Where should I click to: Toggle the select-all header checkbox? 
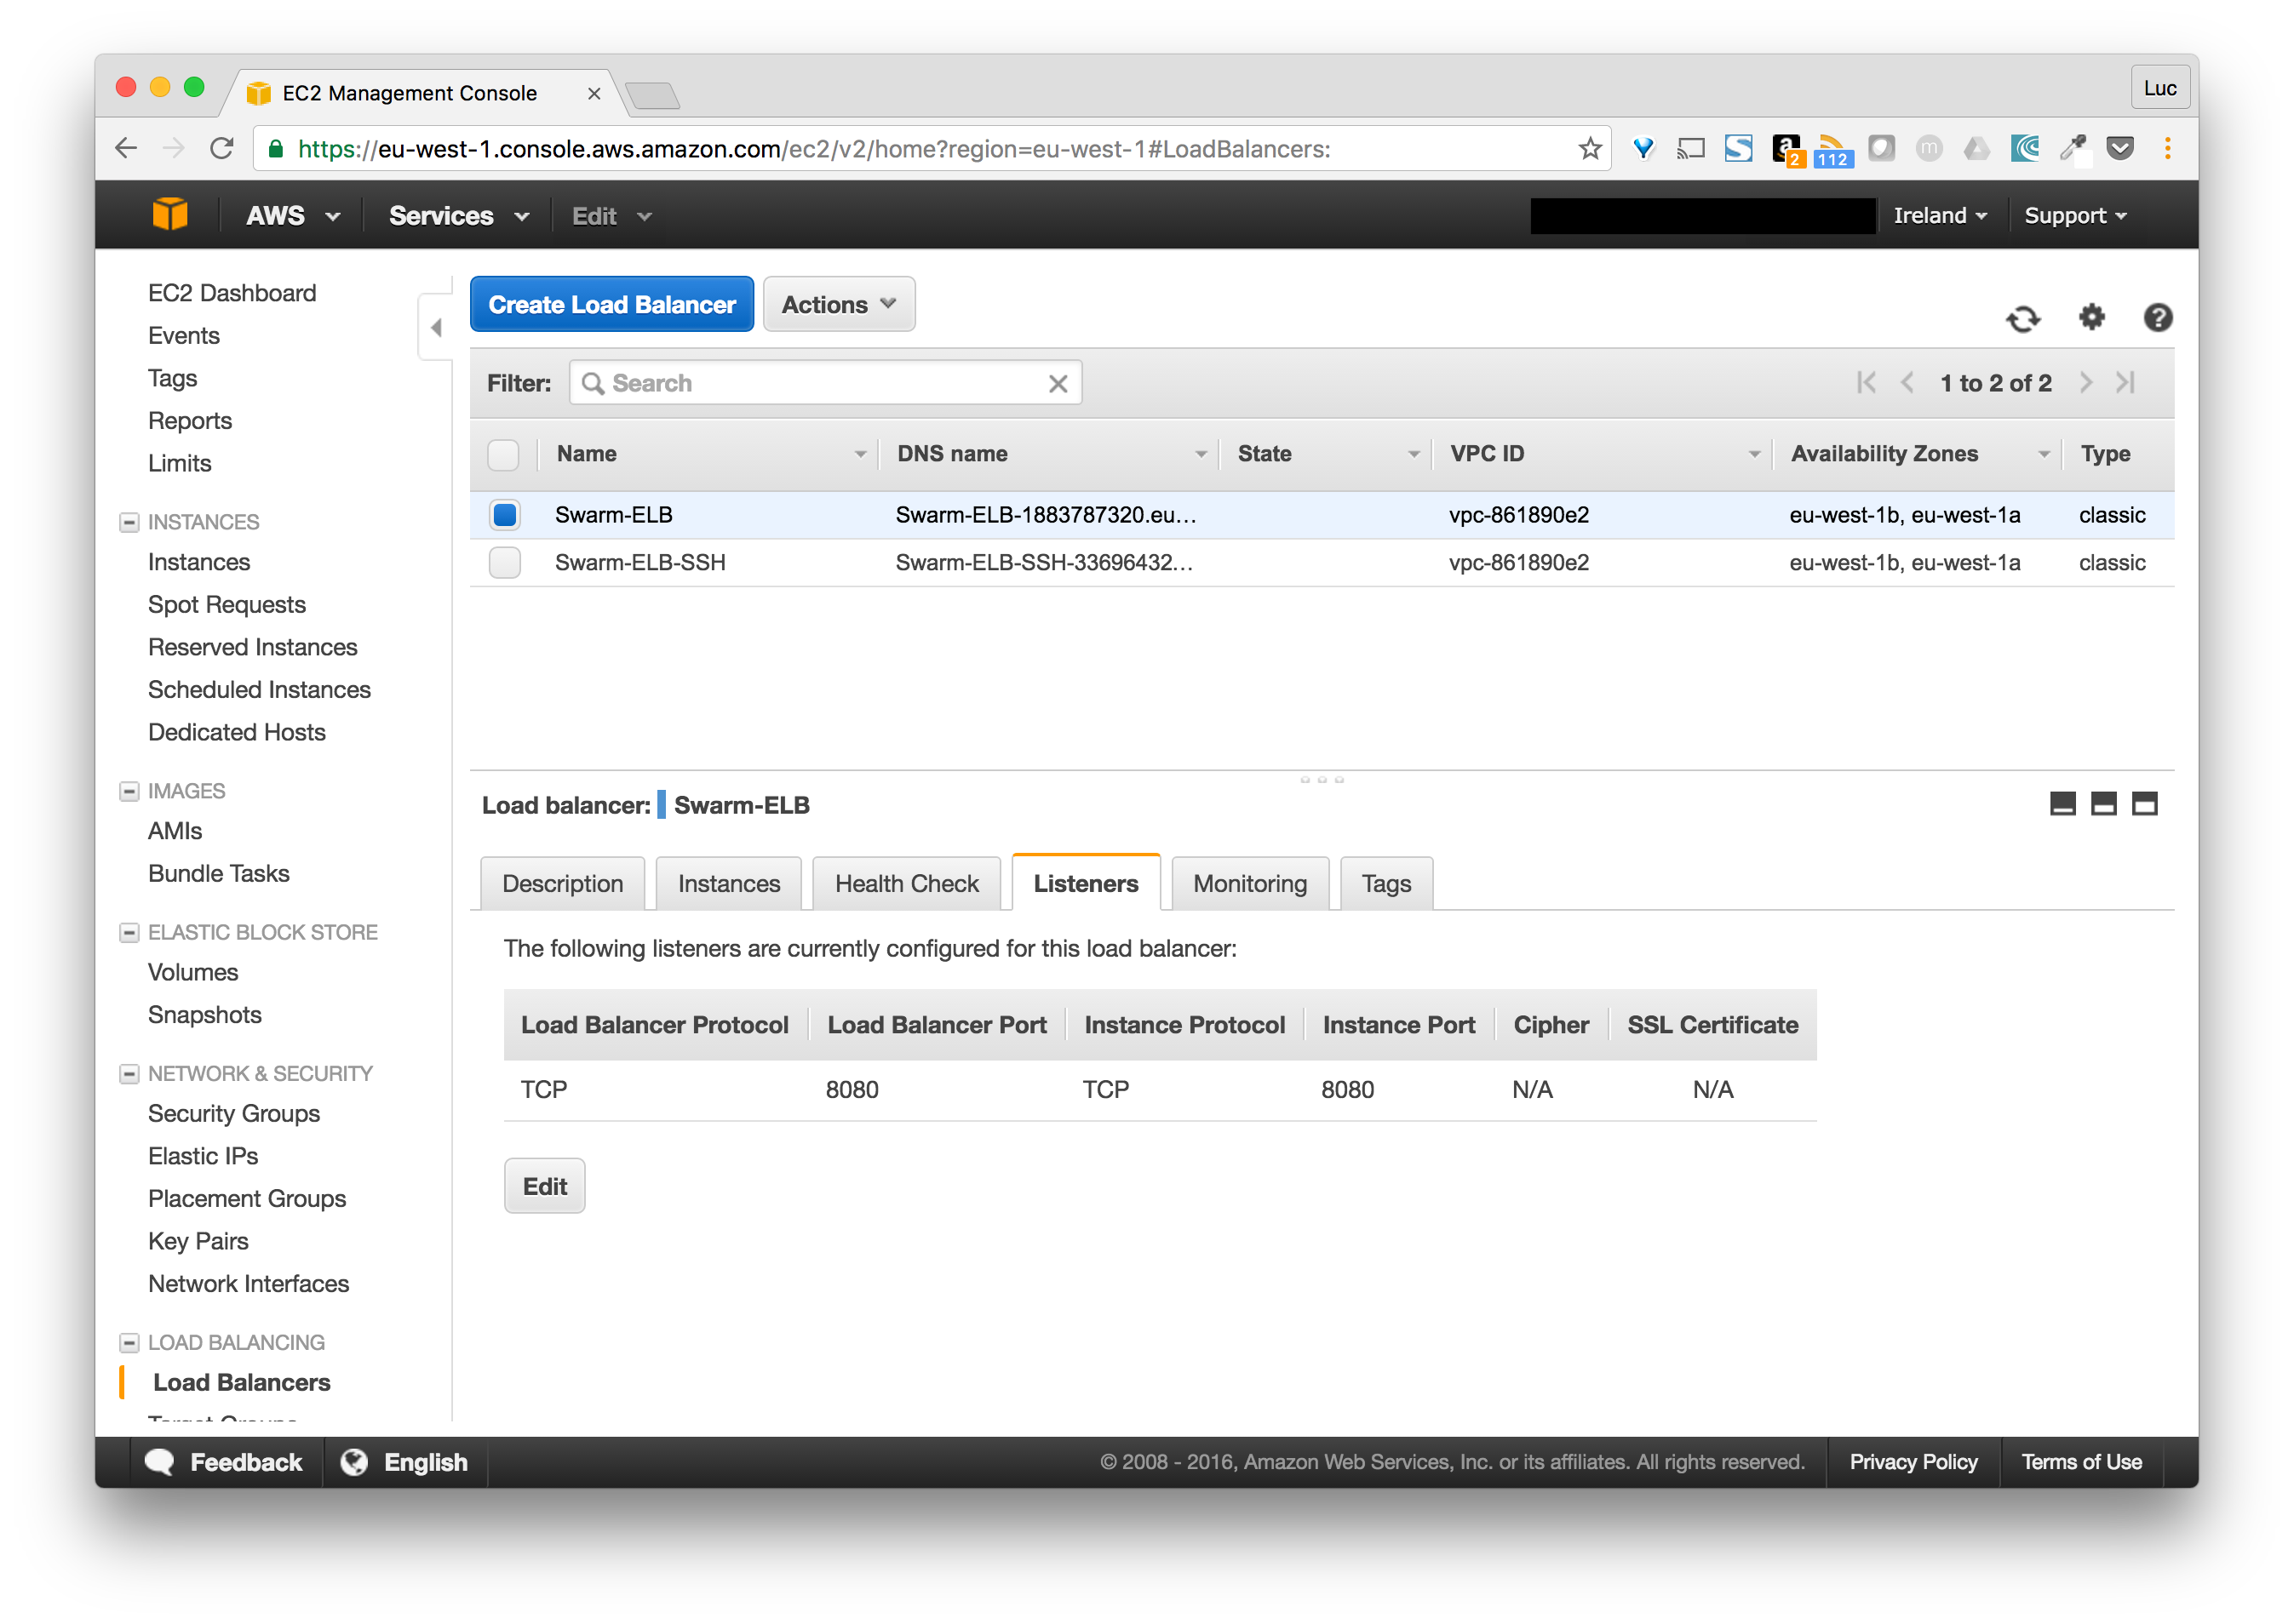click(503, 454)
